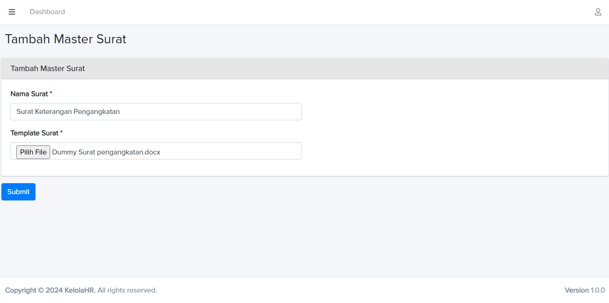Click the All rights reserved footer text
Image resolution: width=609 pixels, height=303 pixels.
tap(127, 290)
